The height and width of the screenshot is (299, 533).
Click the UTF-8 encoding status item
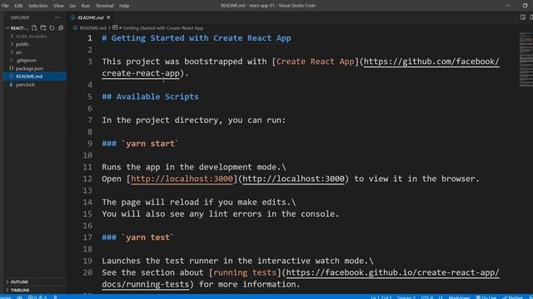(427, 297)
